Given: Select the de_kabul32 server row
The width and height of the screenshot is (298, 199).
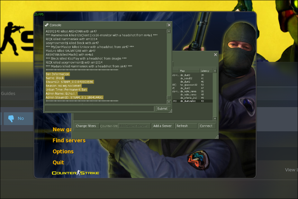Looking at the screenshot, I should (192, 78).
